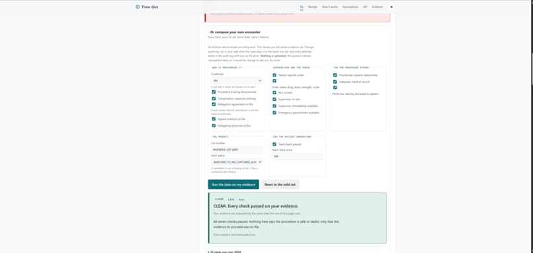Toggle the 'Order states drug, dose, strength, route' checkbox
The width and height of the screenshot is (533, 253).
[x=274, y=81]
